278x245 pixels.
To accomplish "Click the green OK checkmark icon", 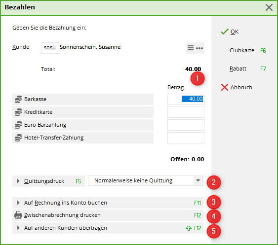I will pyautogui.click(x=225, y=32).
